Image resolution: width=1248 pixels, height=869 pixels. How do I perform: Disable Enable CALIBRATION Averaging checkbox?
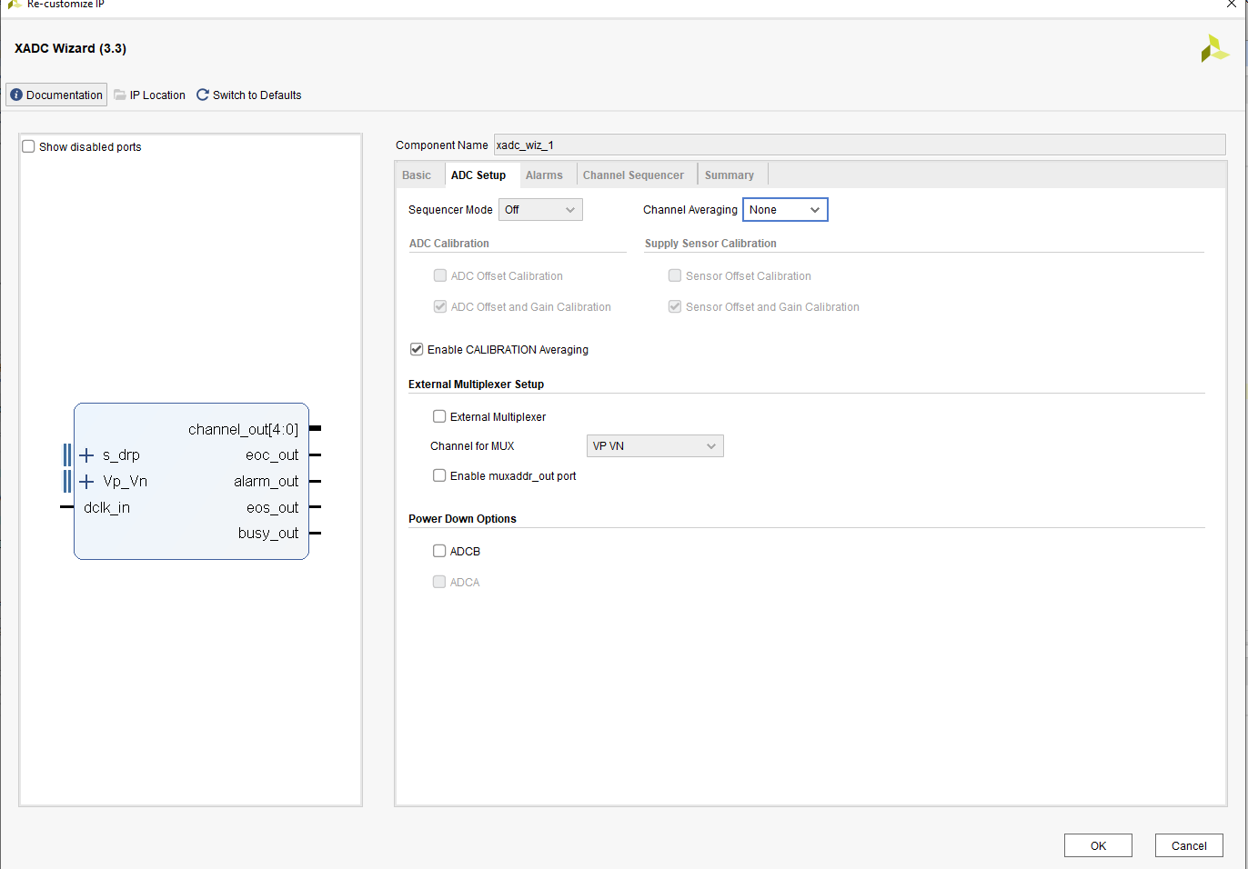(417, 349)
